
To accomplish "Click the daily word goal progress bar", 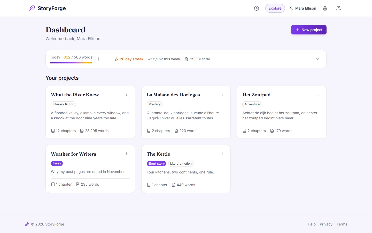I will click(71, 63).
